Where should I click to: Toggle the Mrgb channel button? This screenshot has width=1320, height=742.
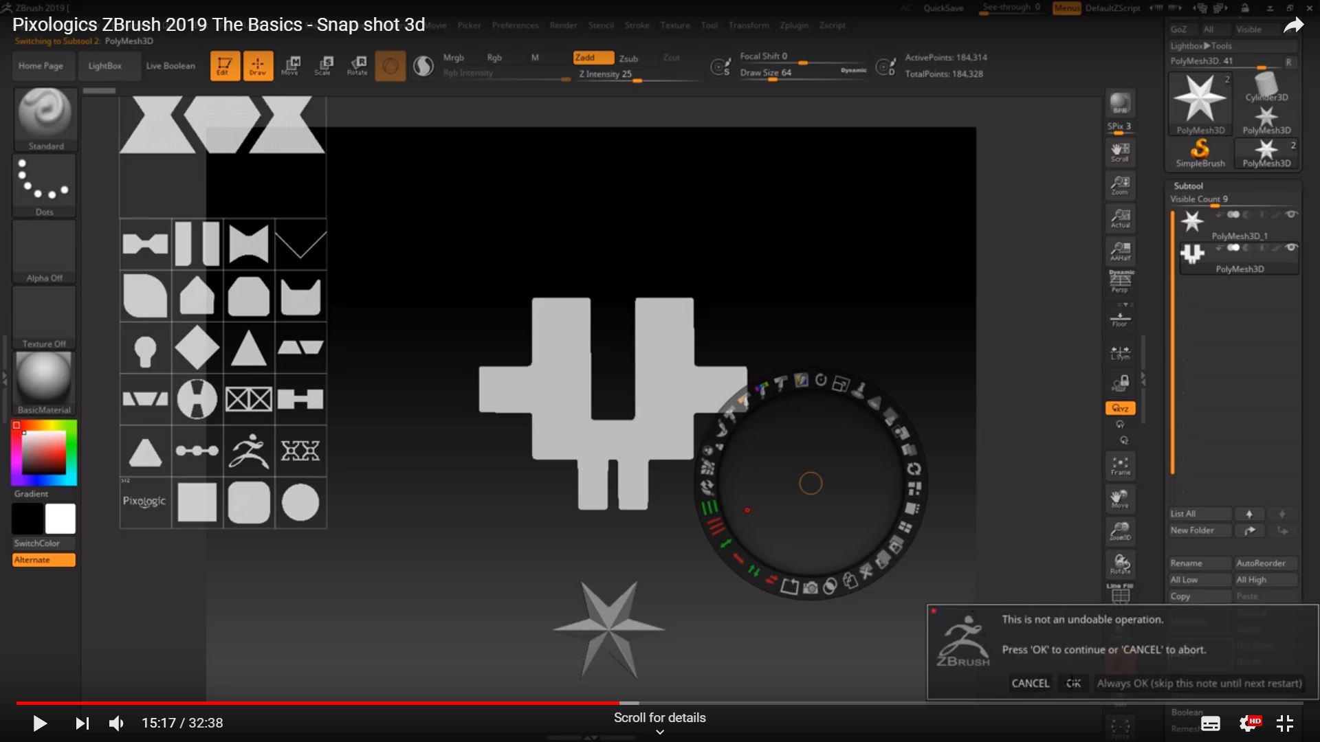(x=454, y=58)
